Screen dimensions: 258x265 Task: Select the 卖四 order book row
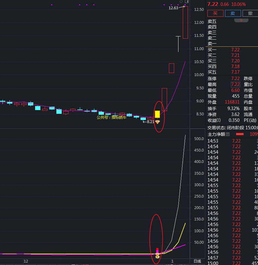(x=232, y=27)
